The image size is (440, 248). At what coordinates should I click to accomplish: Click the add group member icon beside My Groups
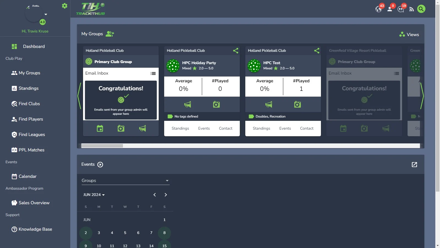(110, 34)
